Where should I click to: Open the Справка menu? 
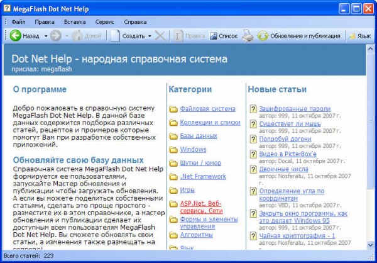[x=135, y=22]
